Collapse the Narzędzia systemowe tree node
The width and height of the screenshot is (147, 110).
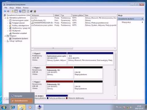tap(5, 18)
